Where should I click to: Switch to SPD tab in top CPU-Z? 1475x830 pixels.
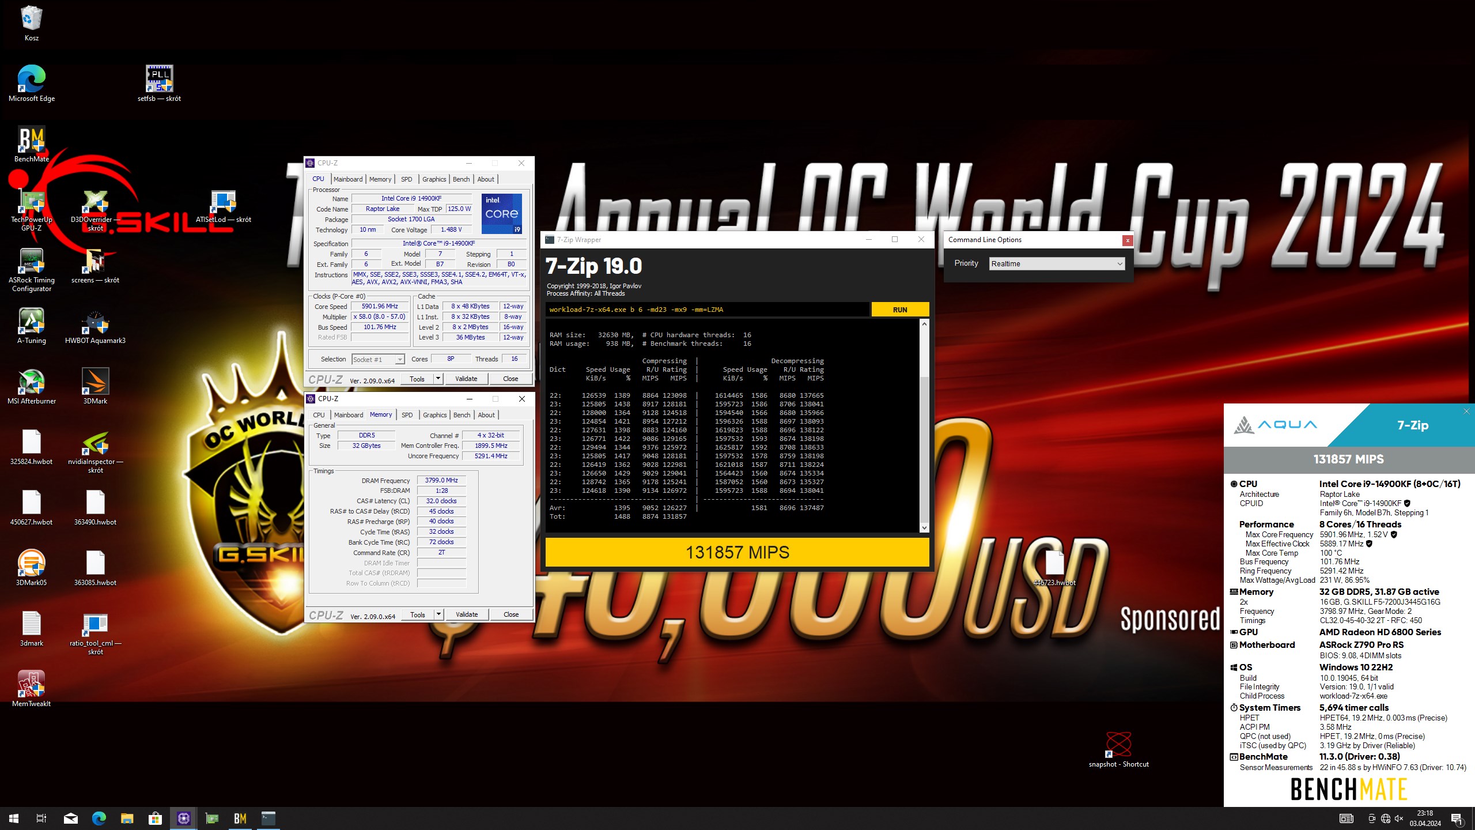pos(407,179)
